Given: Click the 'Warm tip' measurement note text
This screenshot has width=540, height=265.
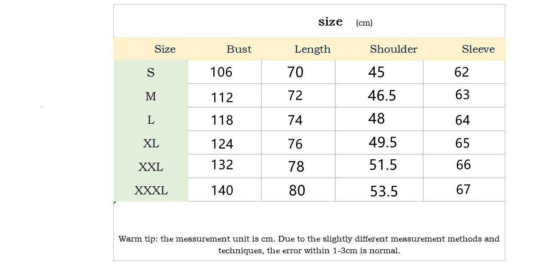Looking at the screenshot, I should click(x=309, y=245).
